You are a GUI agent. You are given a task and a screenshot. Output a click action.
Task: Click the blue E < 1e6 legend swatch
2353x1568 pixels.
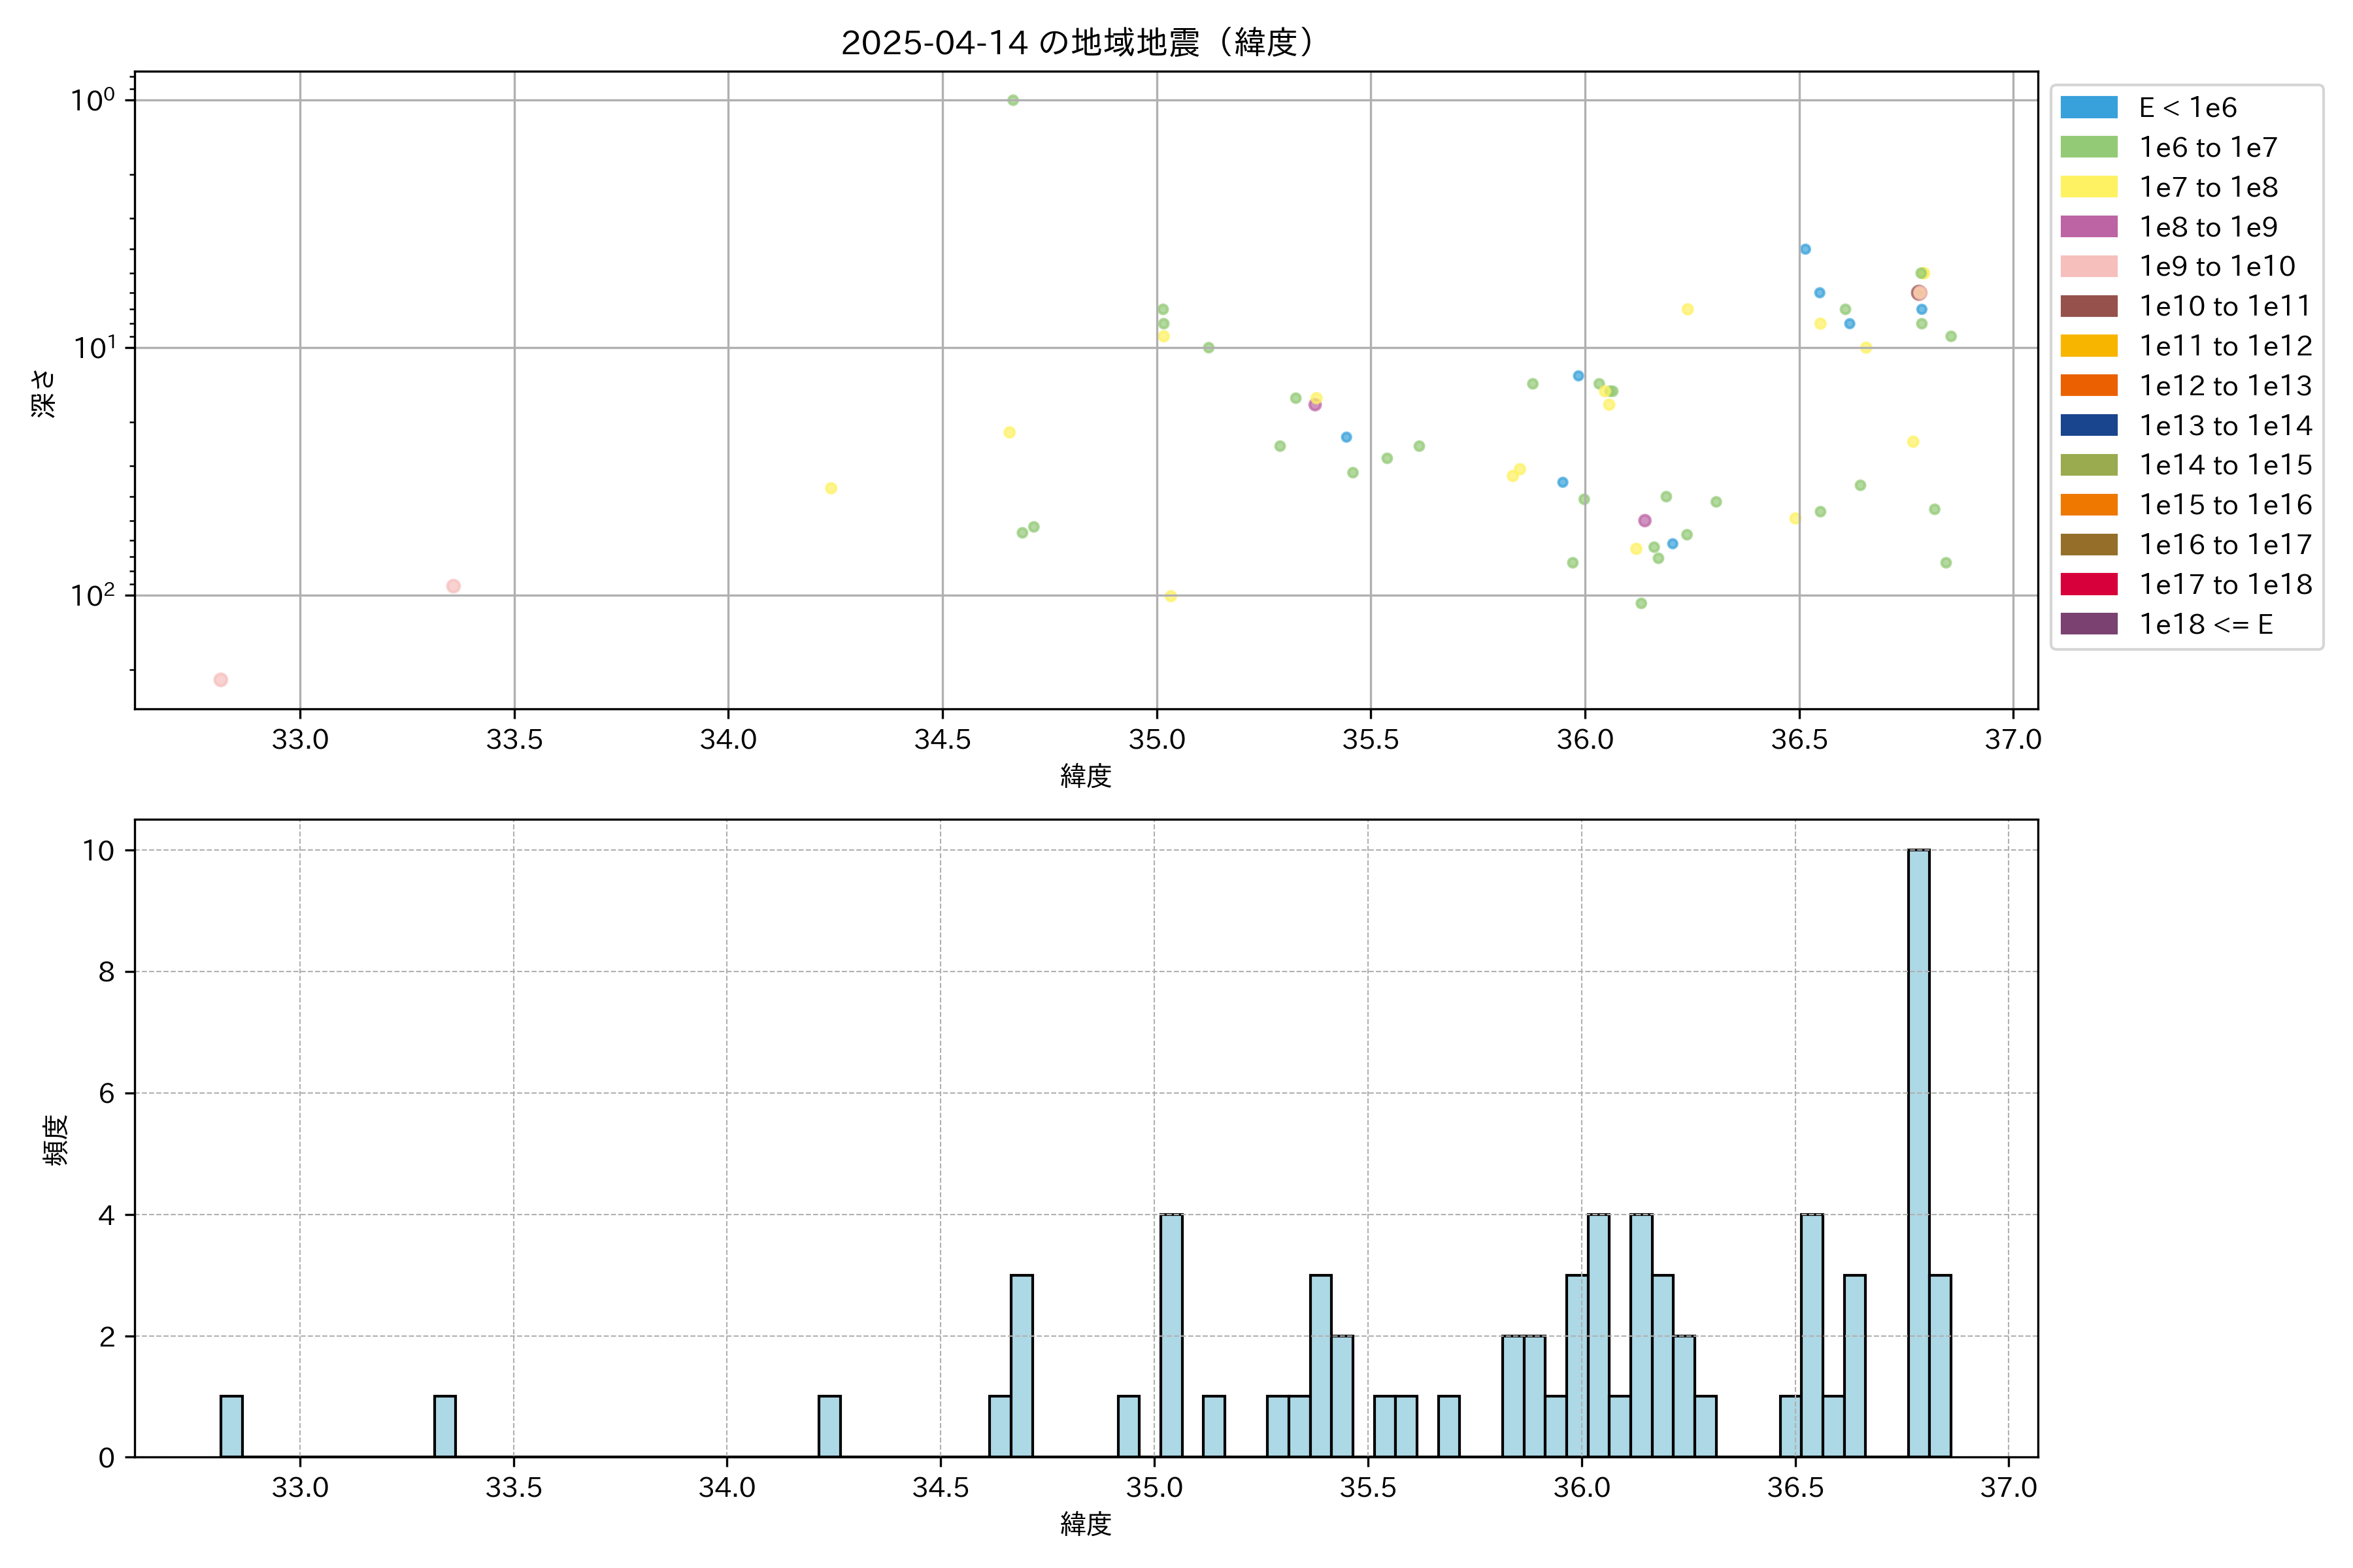coord(2088,107)
